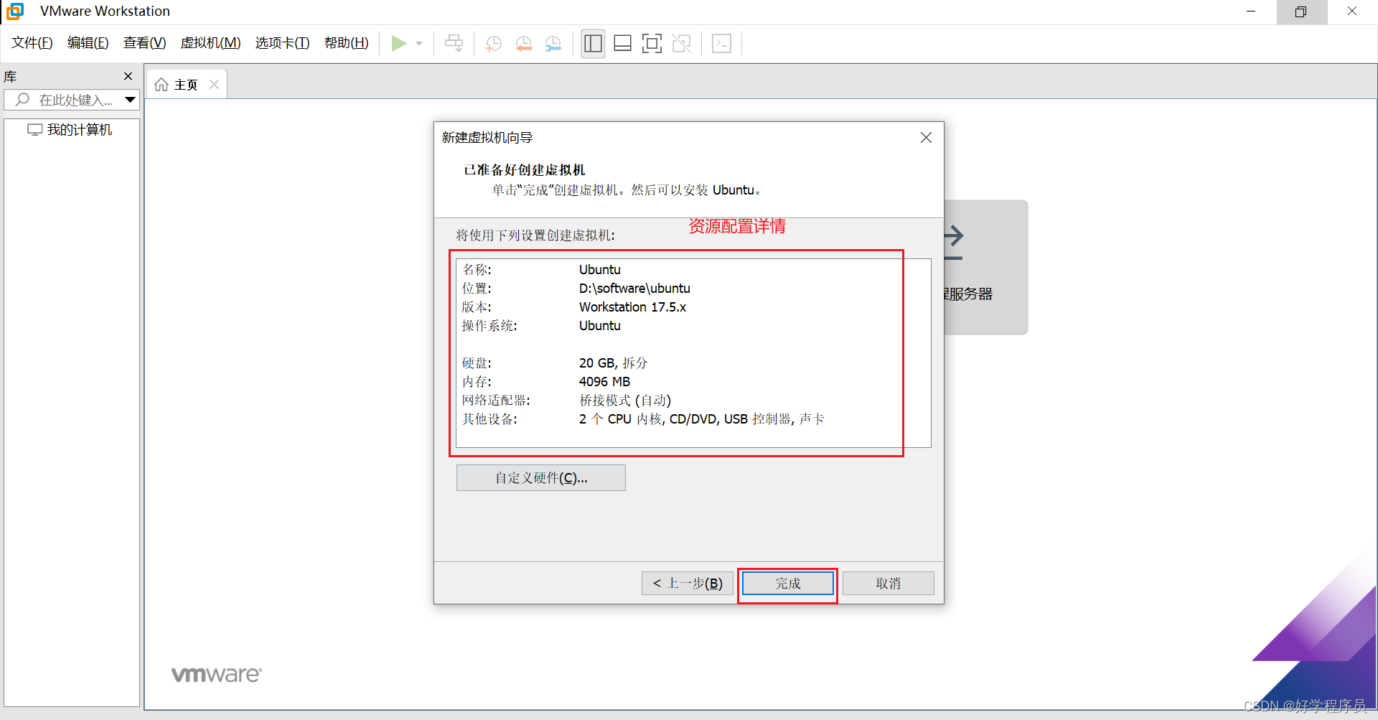
Task: Enter full screen mode icon
Action: coord(652,44)
